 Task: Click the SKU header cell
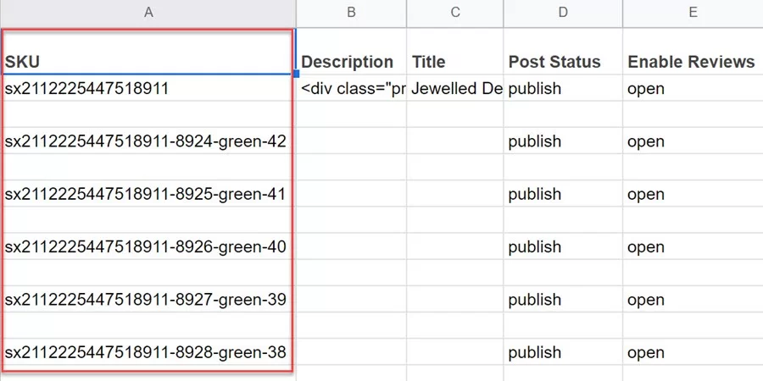click(148, 62)
